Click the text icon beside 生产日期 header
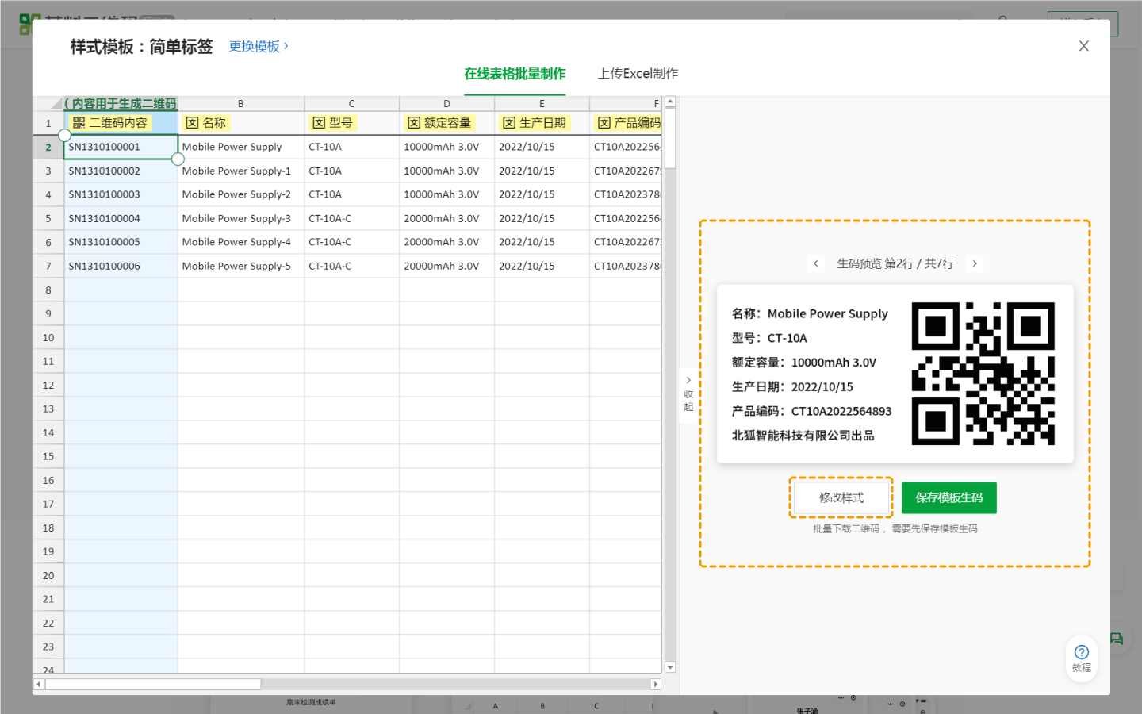Viewport: 1142px width, 714px height. pyautogui.click(x=509, y=123)
